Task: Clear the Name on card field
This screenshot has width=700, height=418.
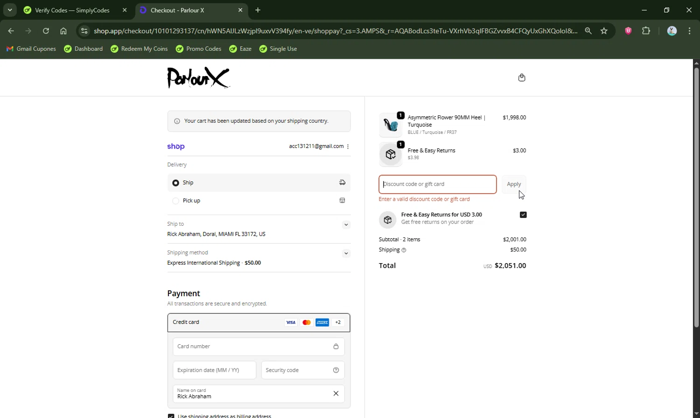Action: tap(336, 394)
